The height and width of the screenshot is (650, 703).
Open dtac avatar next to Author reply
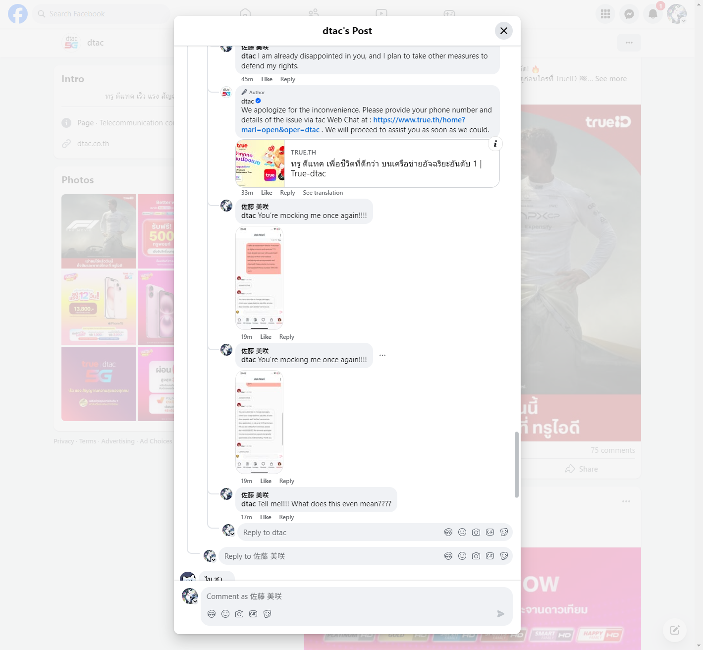(x=226, y=92)
